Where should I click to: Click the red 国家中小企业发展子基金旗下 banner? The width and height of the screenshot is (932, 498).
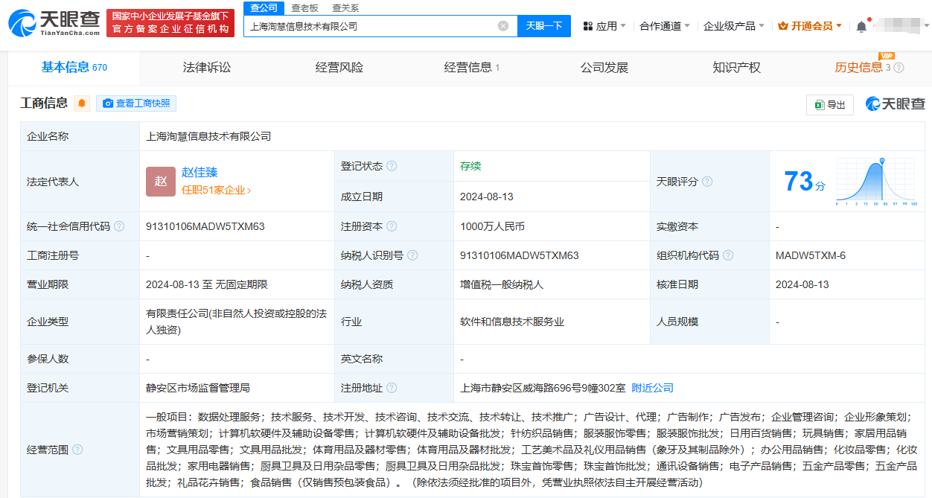pyautogui.click(x=170, y=23)
